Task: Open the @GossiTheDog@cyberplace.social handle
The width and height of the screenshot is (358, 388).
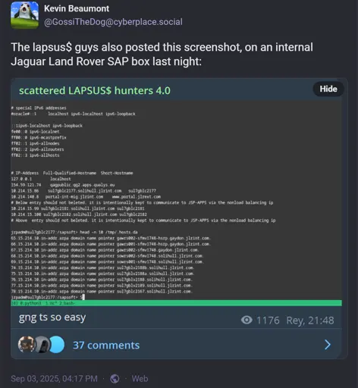Action: pyautogui.click(x=113, y=22)
